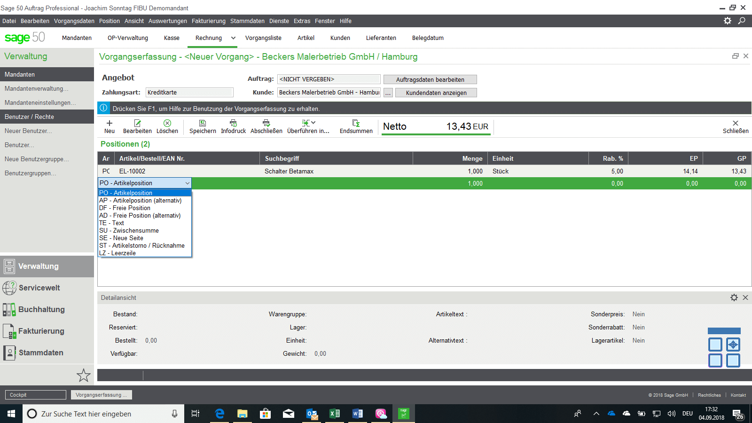Switch to the Vorgangsliste tab
Screen dimensions: 752x423
[263, 38]
